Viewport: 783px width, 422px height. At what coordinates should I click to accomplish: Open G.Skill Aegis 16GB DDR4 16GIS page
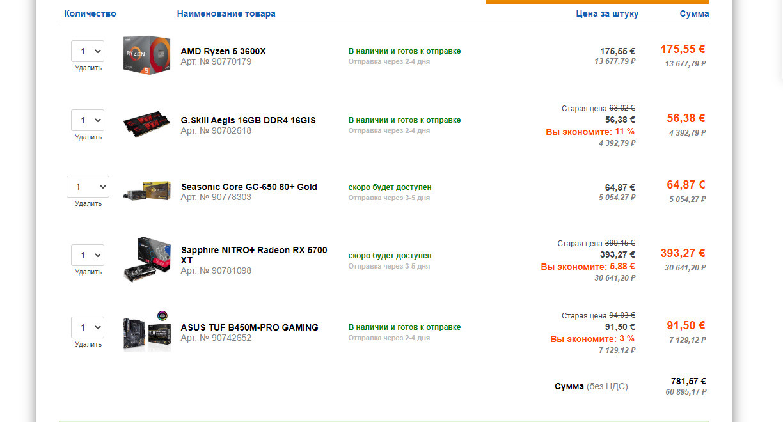click(248, 120)
